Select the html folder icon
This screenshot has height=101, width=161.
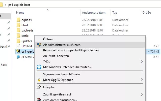coord(18,25)
